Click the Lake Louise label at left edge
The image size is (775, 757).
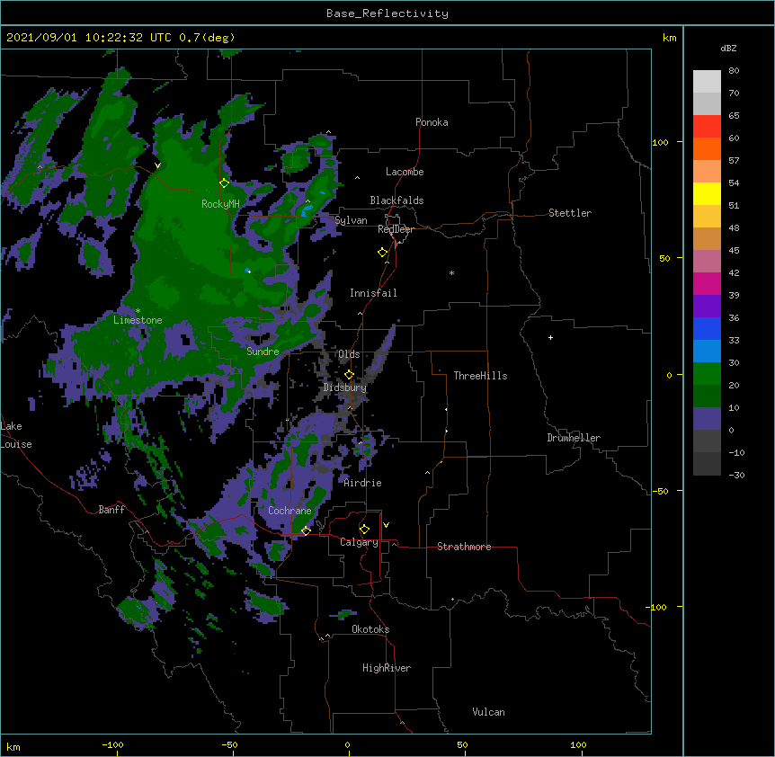[x=16, y=435]
